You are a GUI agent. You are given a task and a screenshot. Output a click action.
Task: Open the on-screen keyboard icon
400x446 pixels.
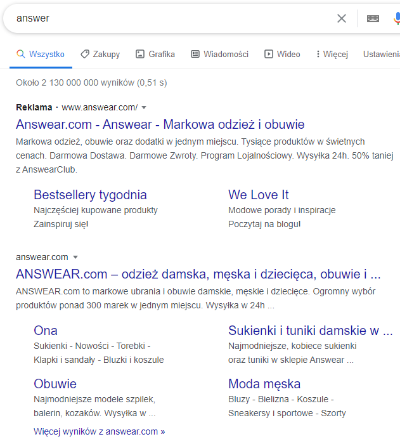point(373,18)
